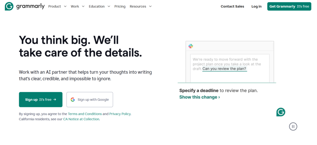Viewport: 317px width, 145px height.
Task: Click inside the Slack message draft box
Action: [229, 76]
